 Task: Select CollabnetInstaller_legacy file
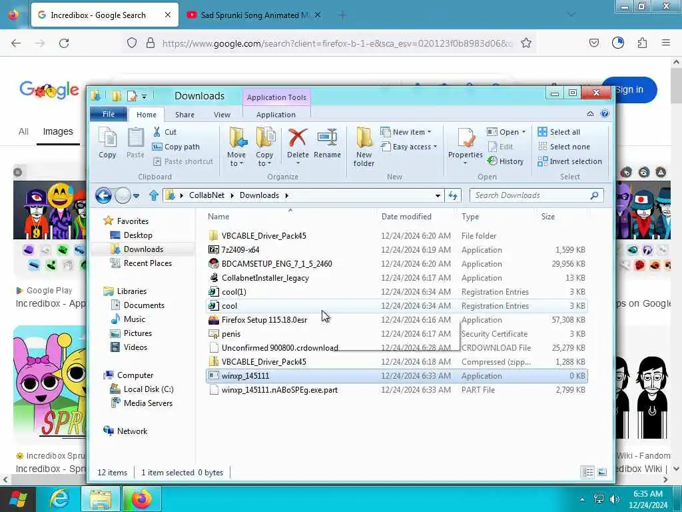397,278
